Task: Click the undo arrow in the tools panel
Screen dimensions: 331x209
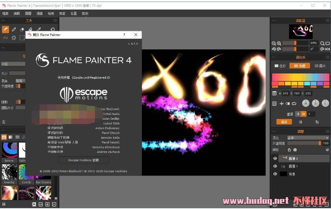Action: click(53, 29)
